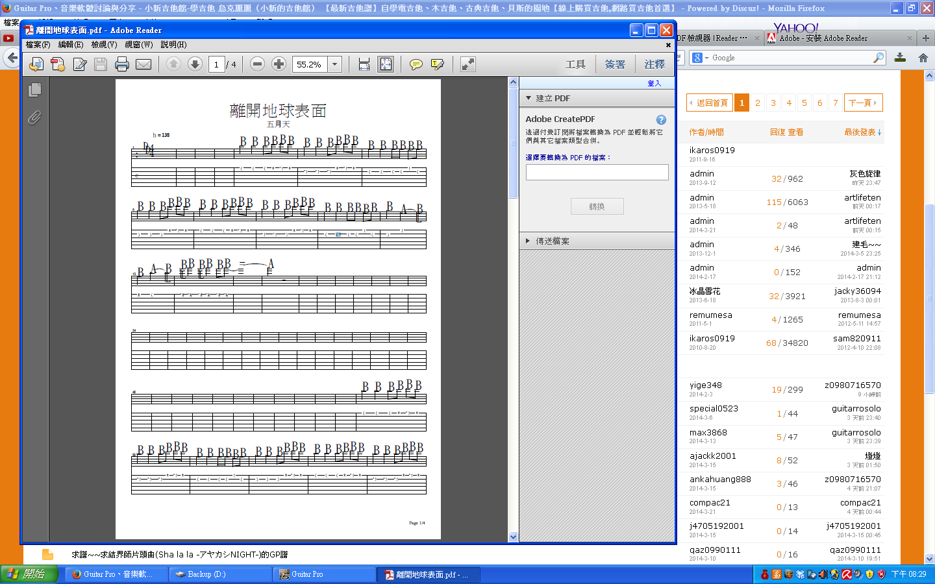The image size is (935, 584).
Task: Click the 下一頁 next page button
Action: tap(864, 103)
